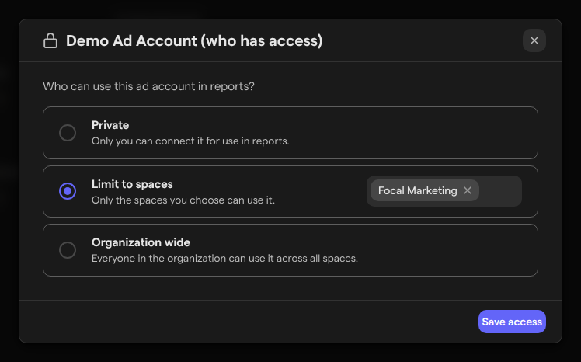Click the lock icon beside the dialog title
This screenshot has width=581, height=362.
click(x=50, y=40)
